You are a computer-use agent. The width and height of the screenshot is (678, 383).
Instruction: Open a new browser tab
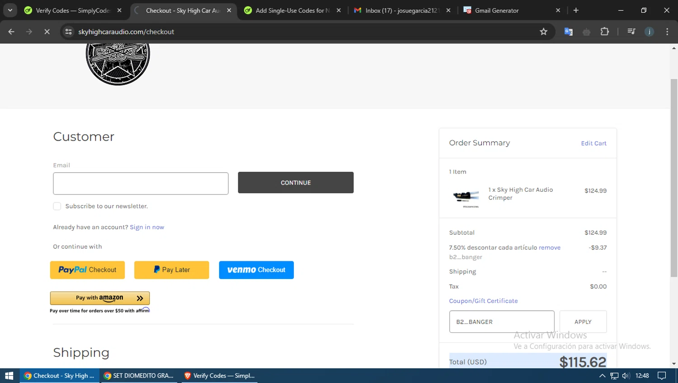[576, 10]
